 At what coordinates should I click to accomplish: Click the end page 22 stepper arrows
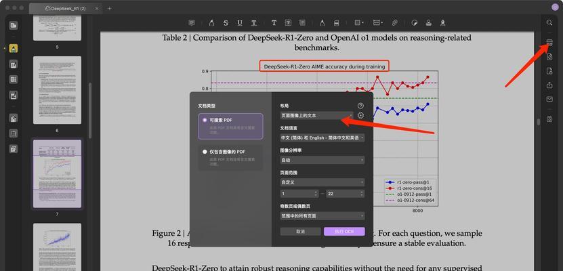click(x=362, y=194)
